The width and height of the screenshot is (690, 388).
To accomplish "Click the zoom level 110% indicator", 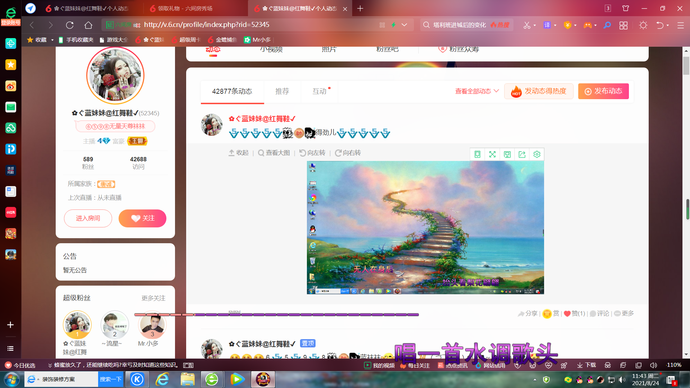I will pos(674,365).
